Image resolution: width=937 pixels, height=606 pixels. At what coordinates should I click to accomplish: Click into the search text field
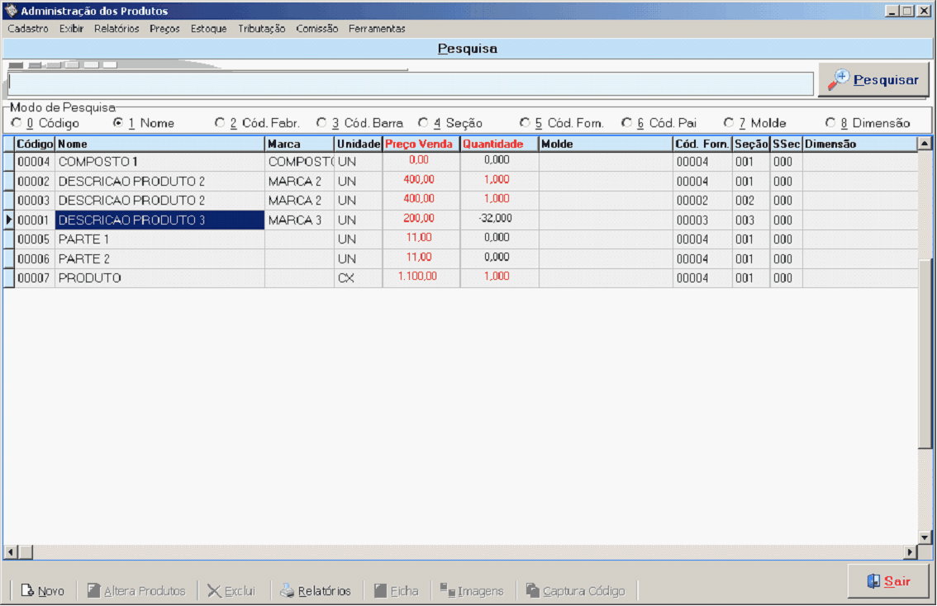click(x=410, y=83)
